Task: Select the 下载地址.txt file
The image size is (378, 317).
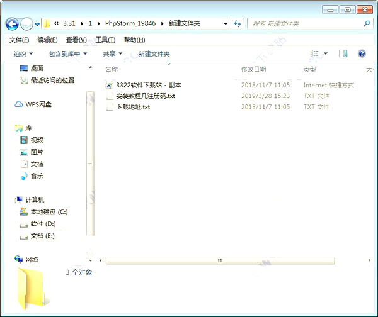Action: 133,107
